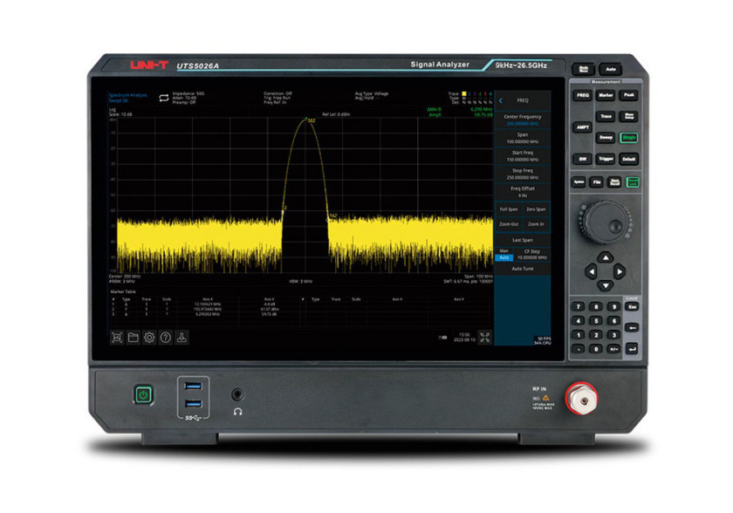Select the Start Freq menu entry
This screenshot has height=513, width=733.
click(522, 156)
